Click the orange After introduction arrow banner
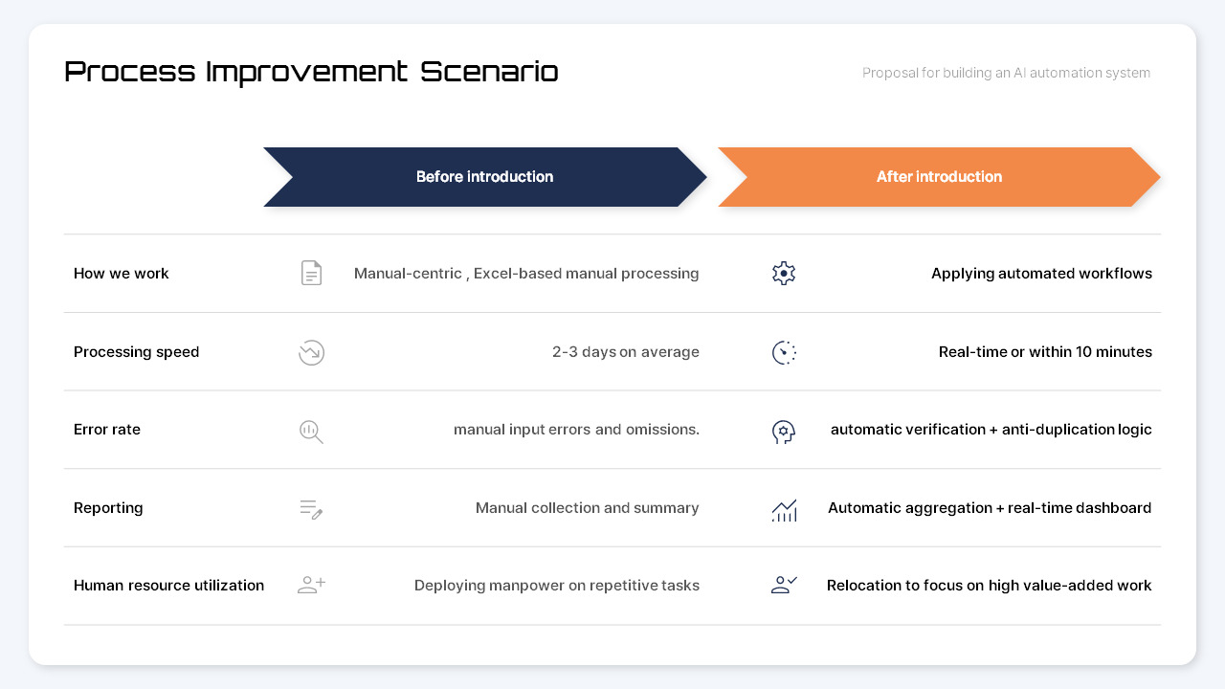The image size is (1225, 689). point(939,177)
